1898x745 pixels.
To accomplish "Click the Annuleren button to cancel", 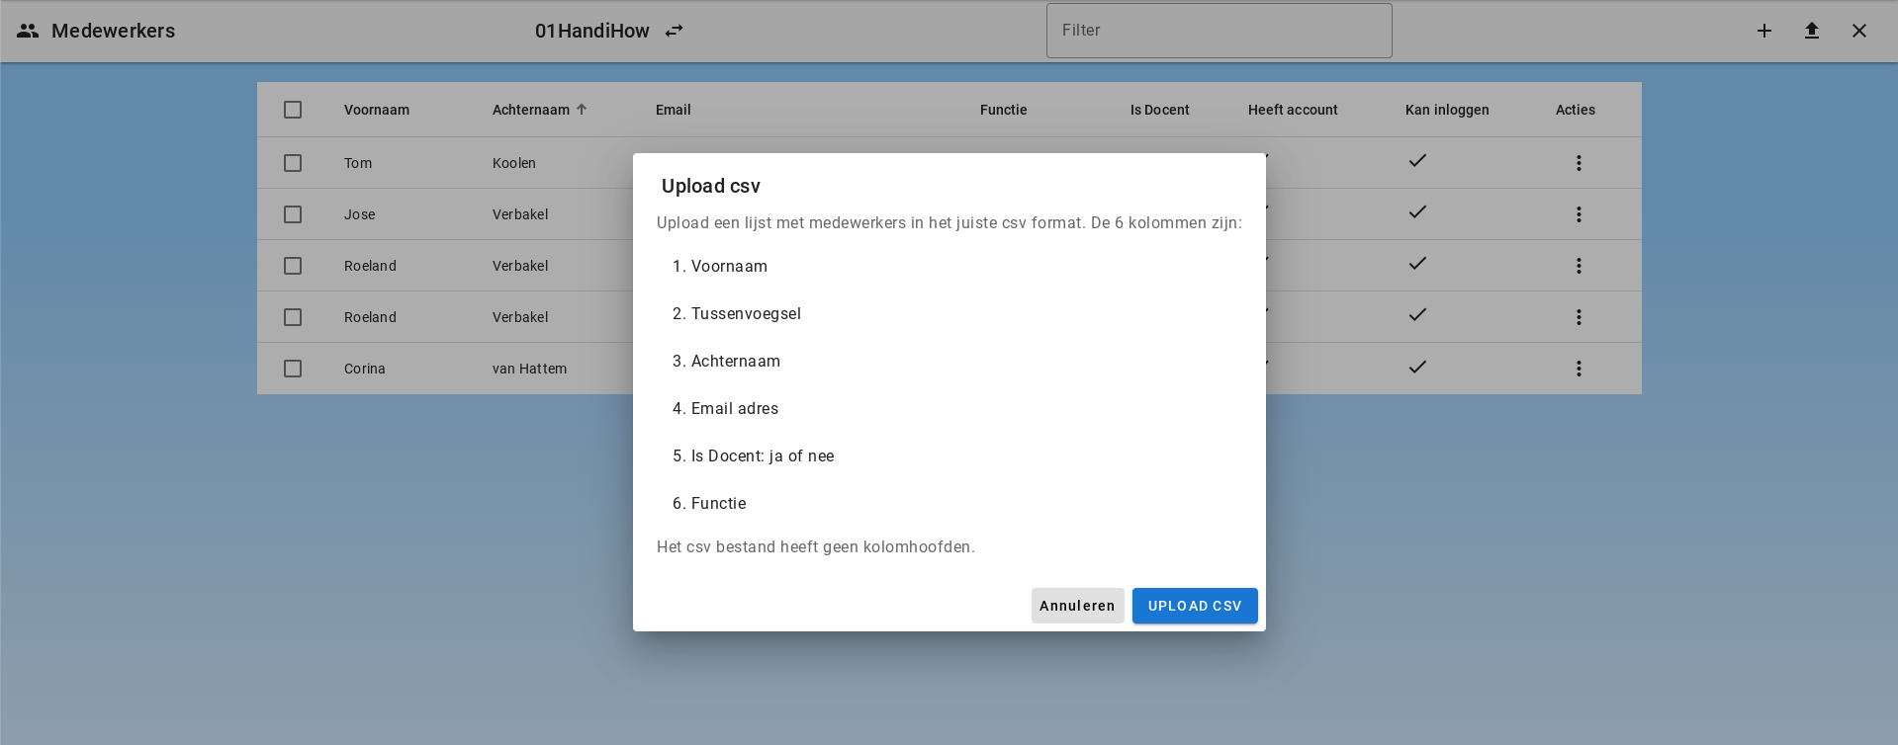I will [1077, 606].
